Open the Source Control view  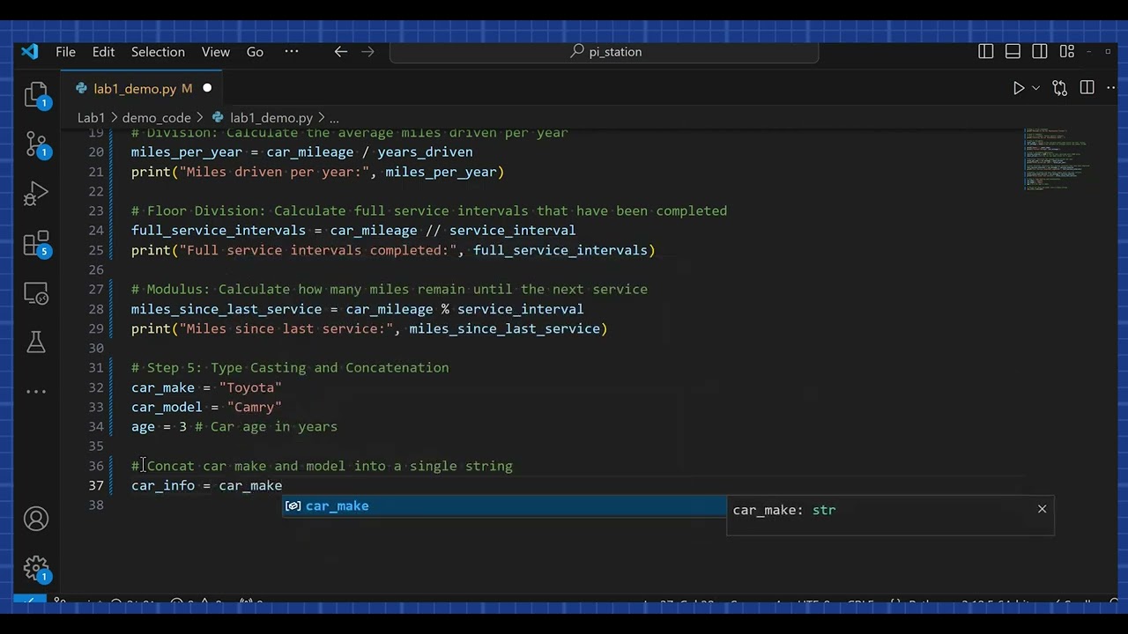[36, 144]
